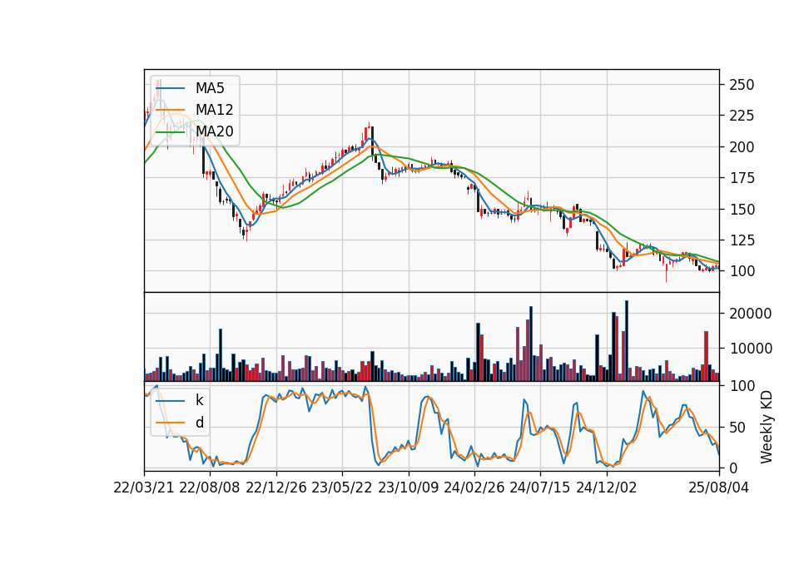Click the 125 price axis label

pos(742,240)
